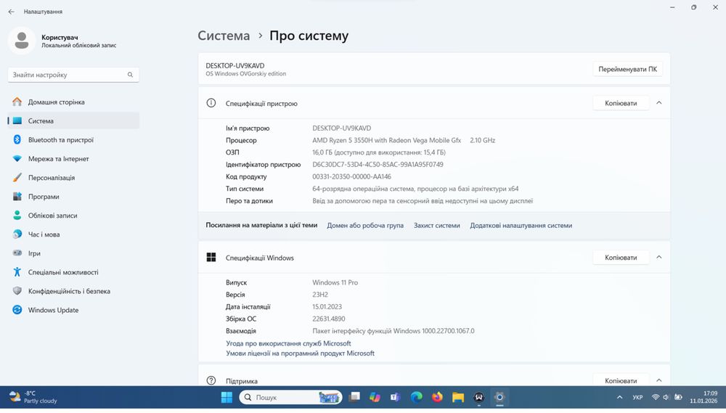Click the gamepad icon for Ігри
Viewport: 726px width, 413px height.
[x=17, y=253]
